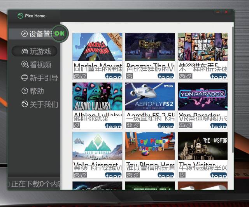Open Marble Mountain game thumbnail
Image resolution: width=249 pixels, height=207 pixels.
click(x=97, y=47)
